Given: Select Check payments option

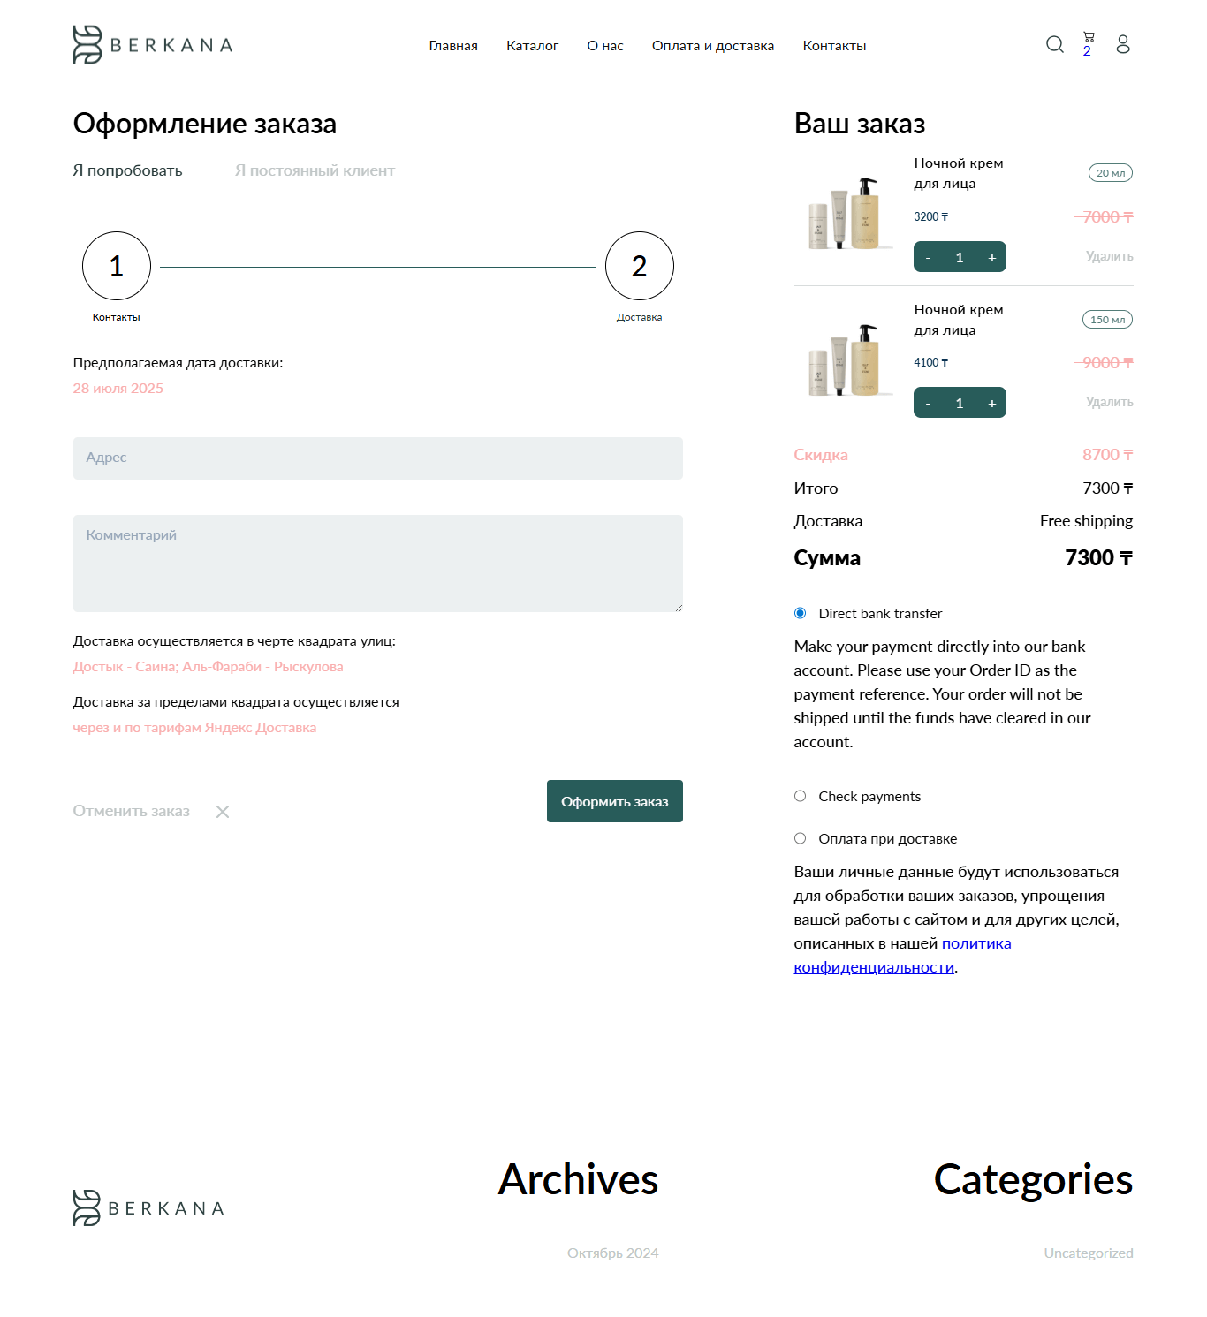Looking at the screenshot, I should 801,796.
